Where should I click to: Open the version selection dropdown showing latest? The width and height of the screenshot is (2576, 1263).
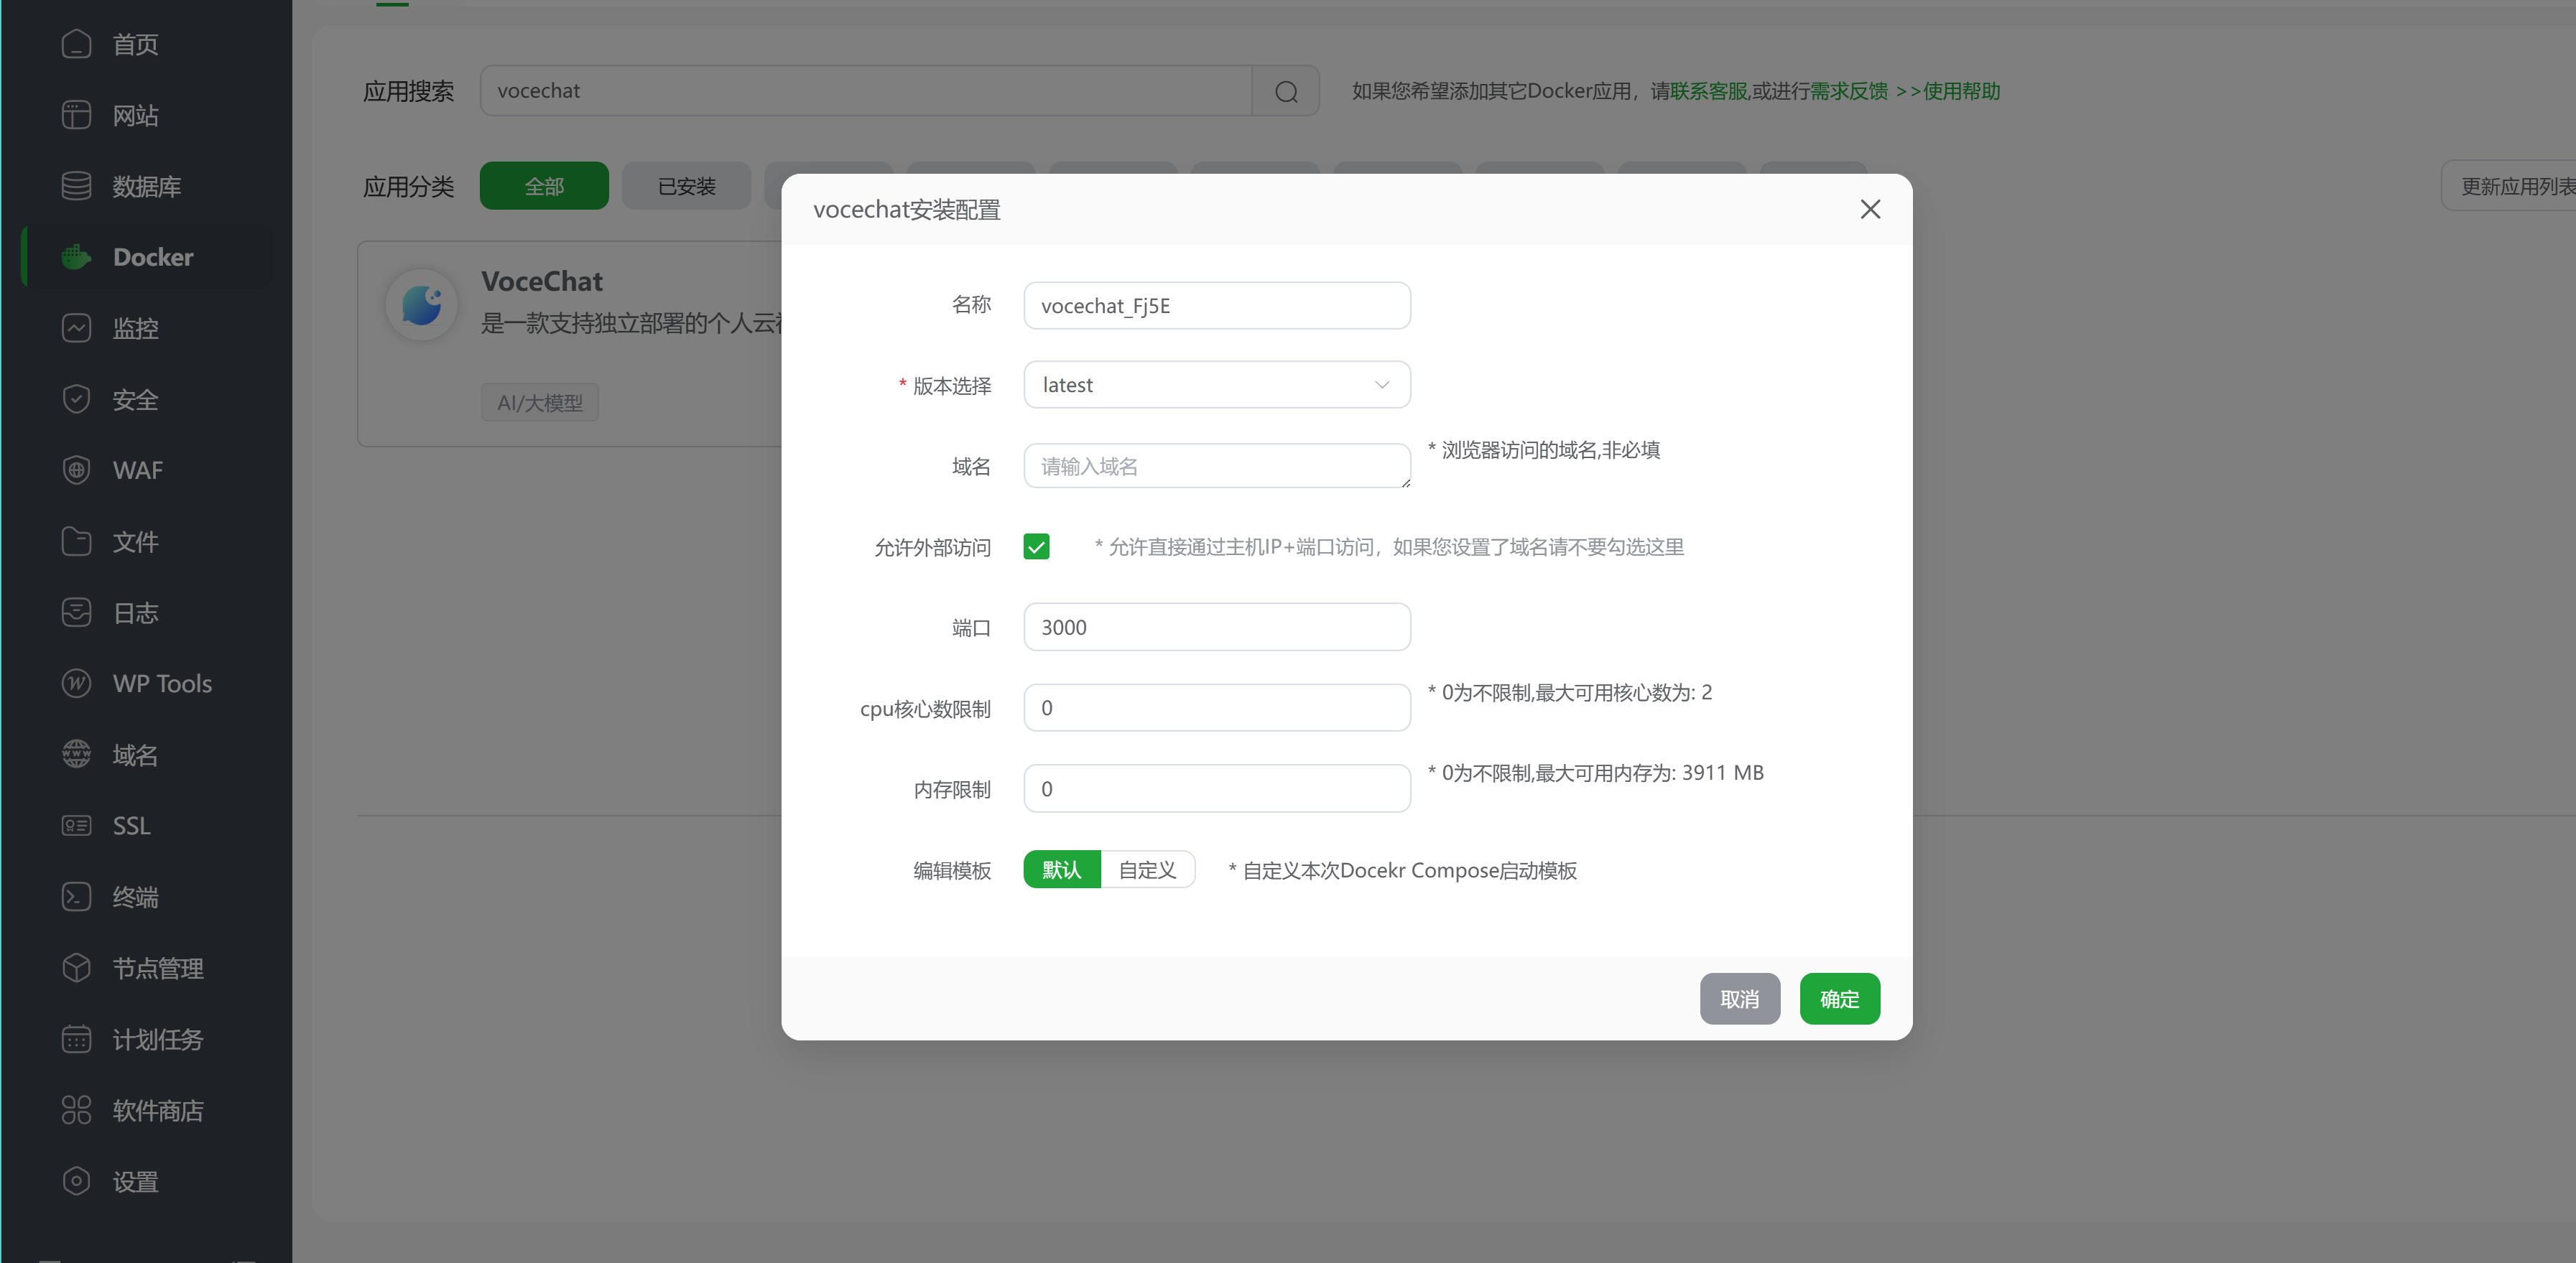coord(1216,385)
